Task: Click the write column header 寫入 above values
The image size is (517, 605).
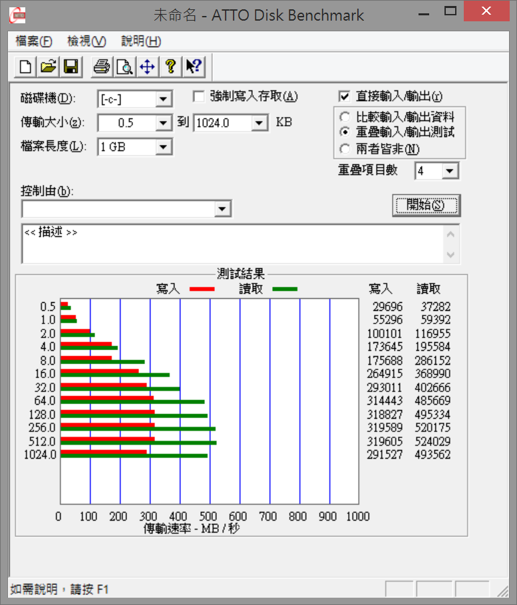Action: (x=381, y=289)
